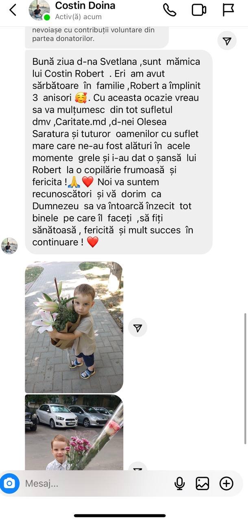The image size is (248, 522).
Task: Select the long thank-you message bubble
Action: click(x=119, y=152)
